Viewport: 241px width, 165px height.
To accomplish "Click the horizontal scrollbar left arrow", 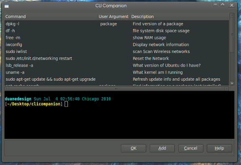I will [7, 89].
